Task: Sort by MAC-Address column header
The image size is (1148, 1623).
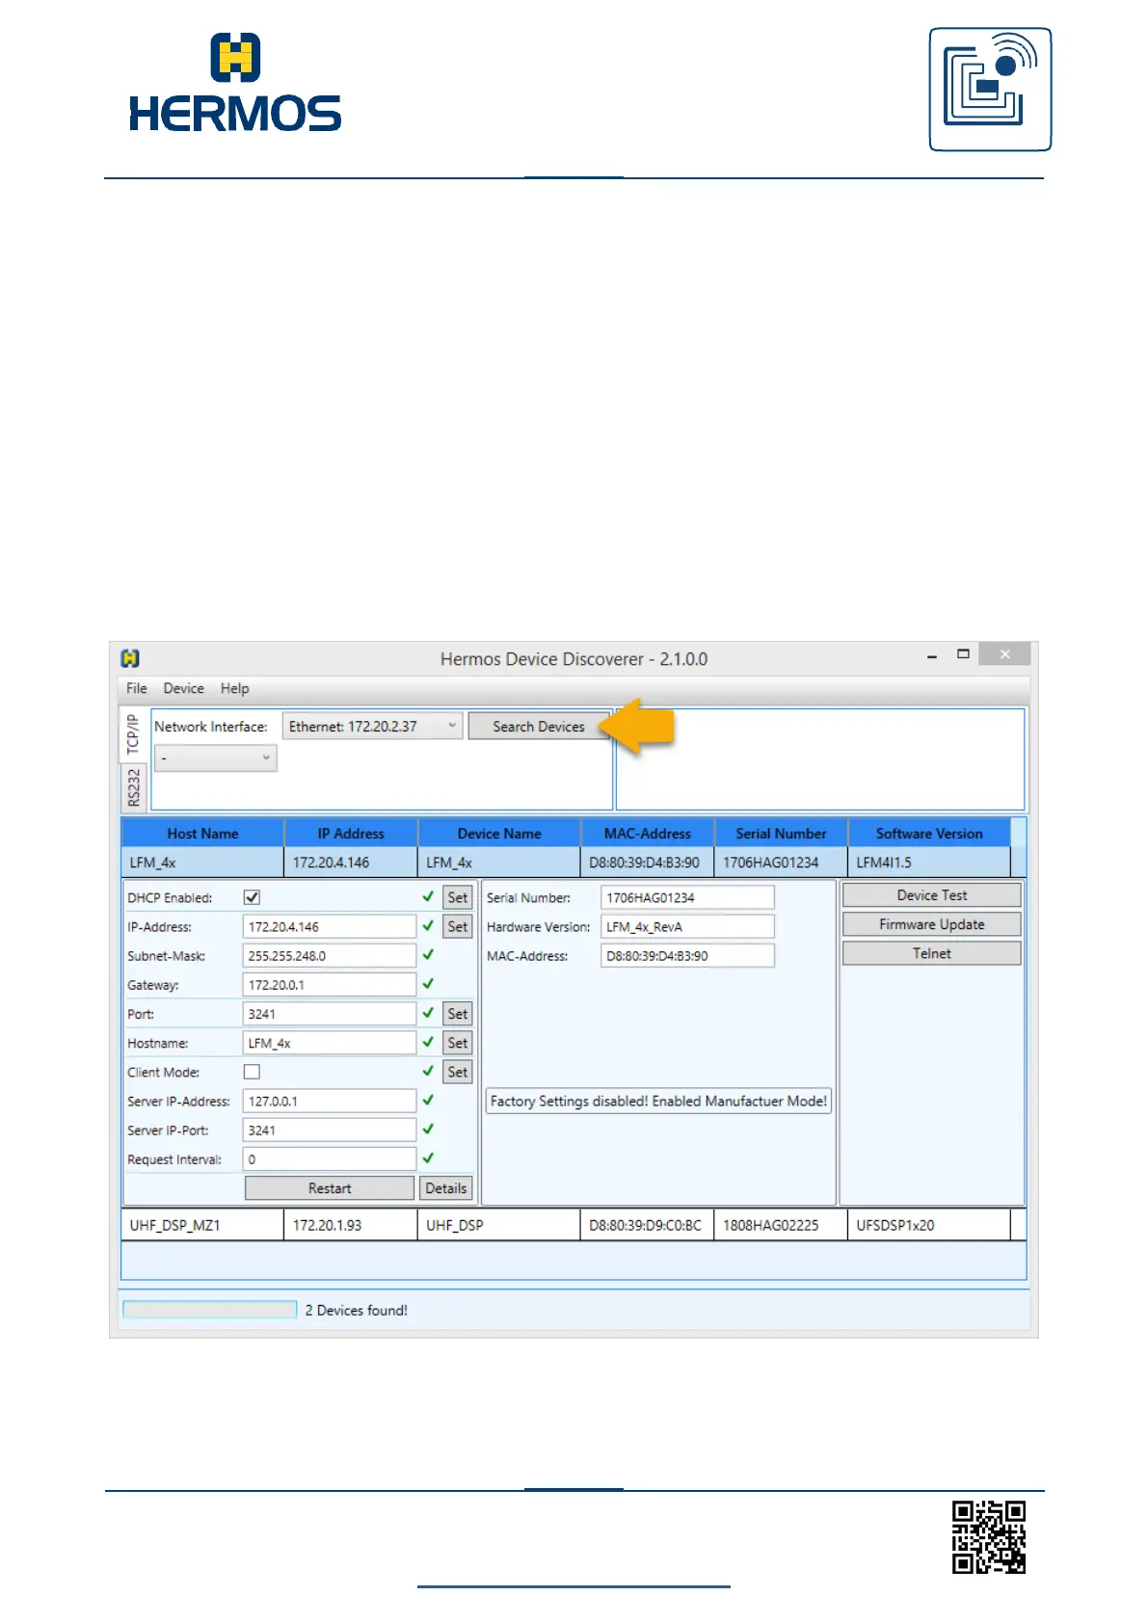Action: [648, 834]
